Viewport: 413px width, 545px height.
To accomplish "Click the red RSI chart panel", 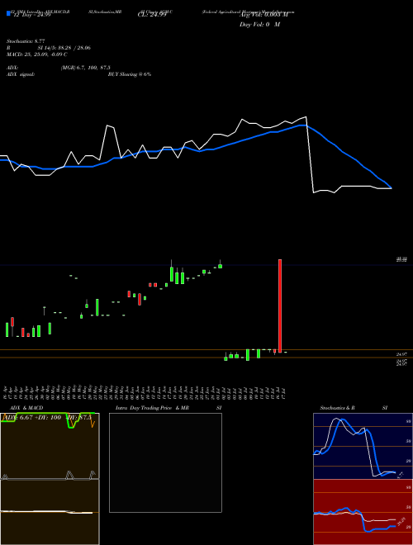I will 363,512.
